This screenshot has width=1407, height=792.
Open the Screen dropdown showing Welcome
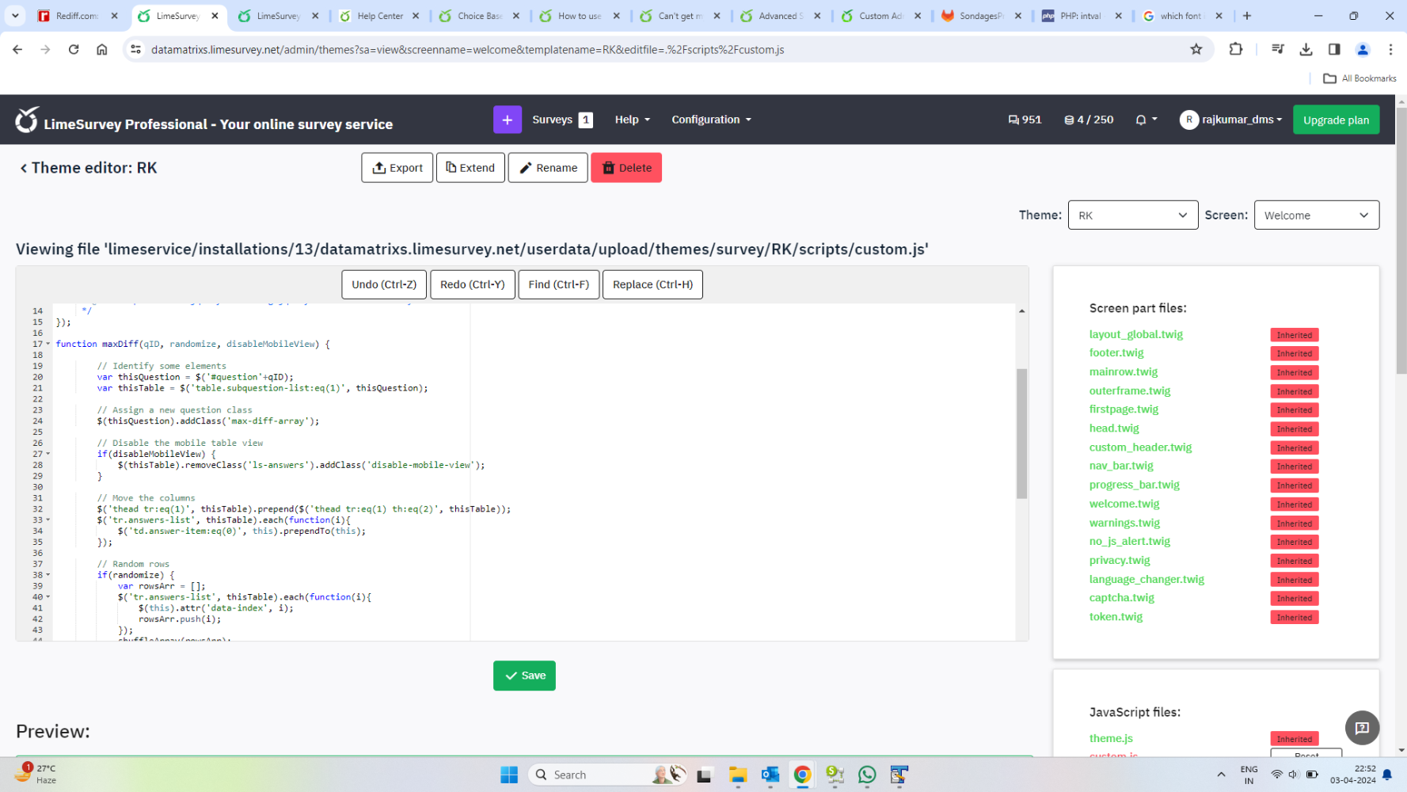(1317, 215)
